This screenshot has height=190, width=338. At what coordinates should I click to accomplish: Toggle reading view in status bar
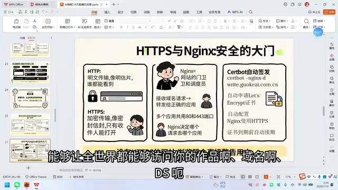pyautogui.click(x=257, y=177)
